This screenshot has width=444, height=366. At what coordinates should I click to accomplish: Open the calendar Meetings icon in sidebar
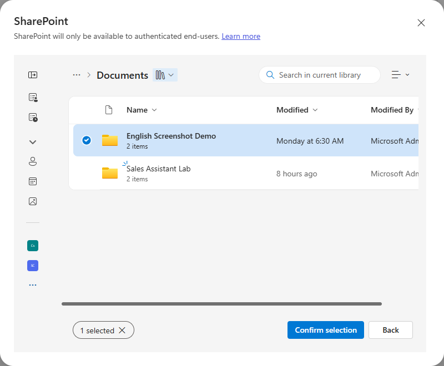[x=33, y=181]
